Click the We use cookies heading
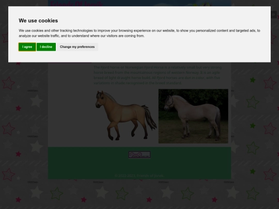 point(38,21)
